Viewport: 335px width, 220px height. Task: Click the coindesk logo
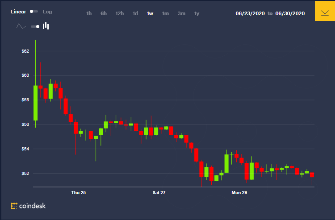[28, 206]
